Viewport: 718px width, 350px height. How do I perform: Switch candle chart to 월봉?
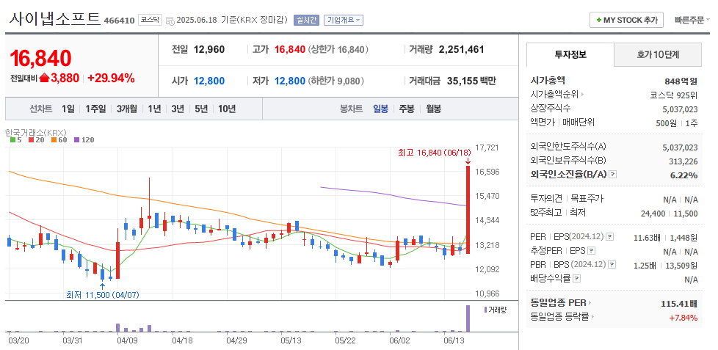click(434, 109)
